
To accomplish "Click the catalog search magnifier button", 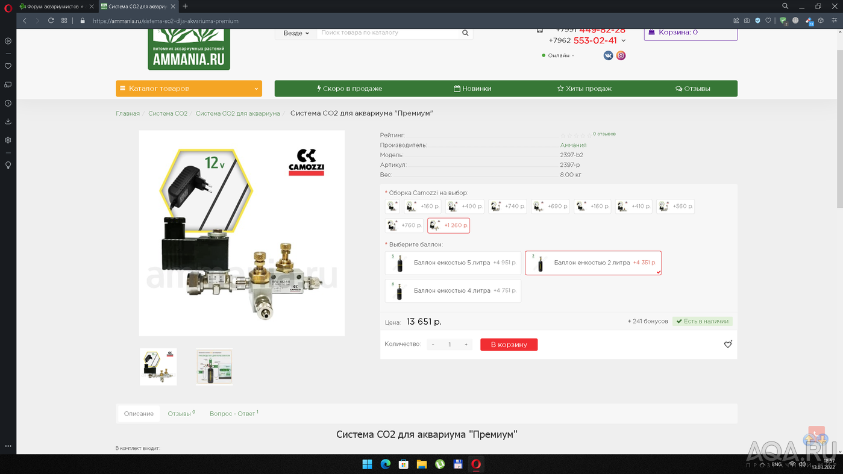I will pyautogui.click(x=465, y=33).
